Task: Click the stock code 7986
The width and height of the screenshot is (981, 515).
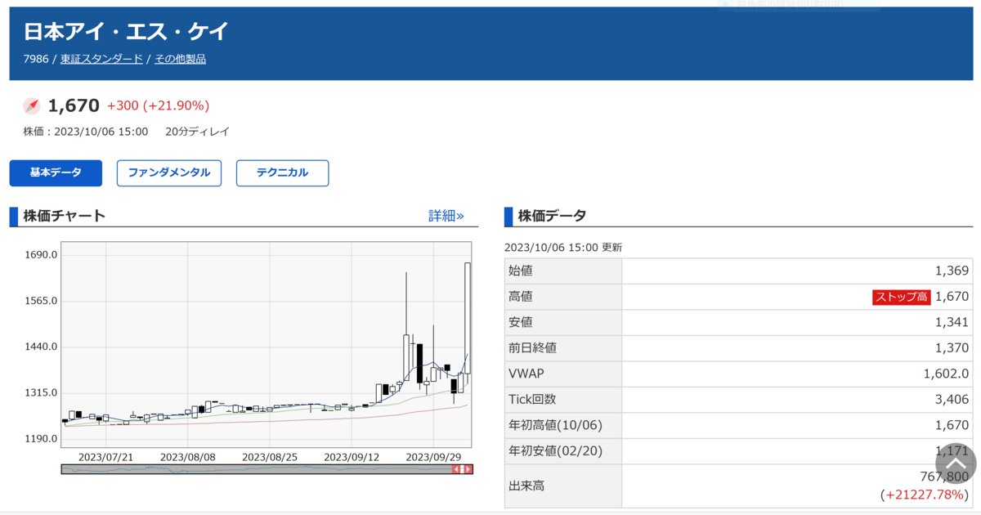Action: coord(36,59)
